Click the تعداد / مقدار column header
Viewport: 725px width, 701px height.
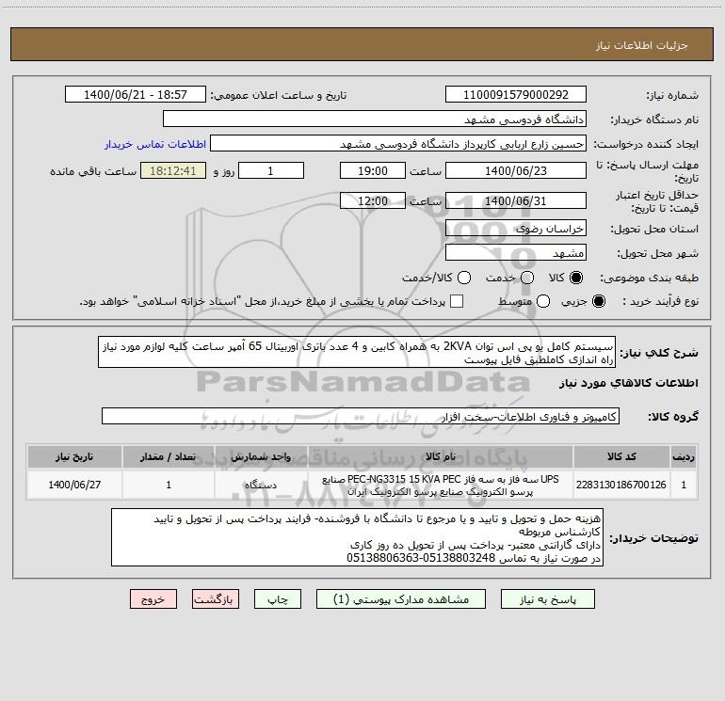169,456
